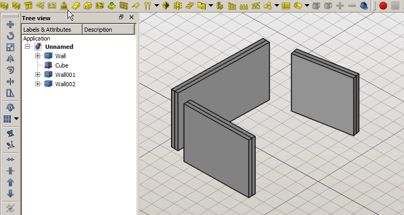Click the Clone sheep icon
Viewport: 404px width, 215px height.
10,107
